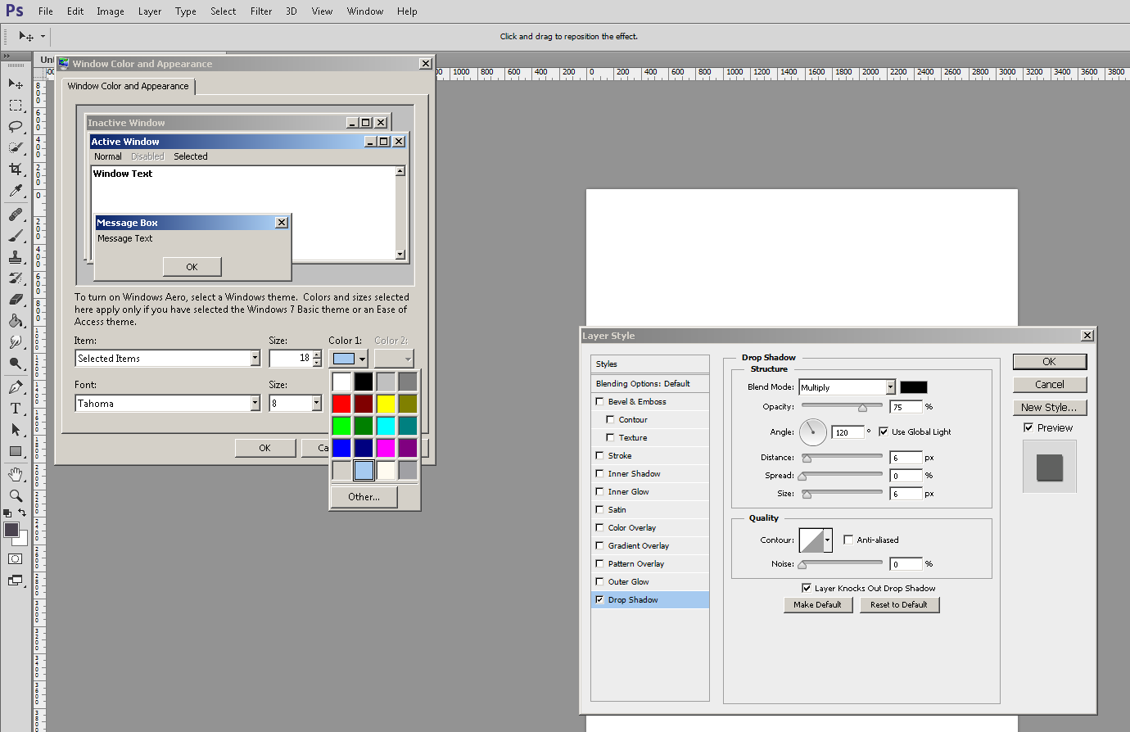Viewport: 1130px width, 732px height.
Task: Click the New Style... button
Action: (1050, 407)
